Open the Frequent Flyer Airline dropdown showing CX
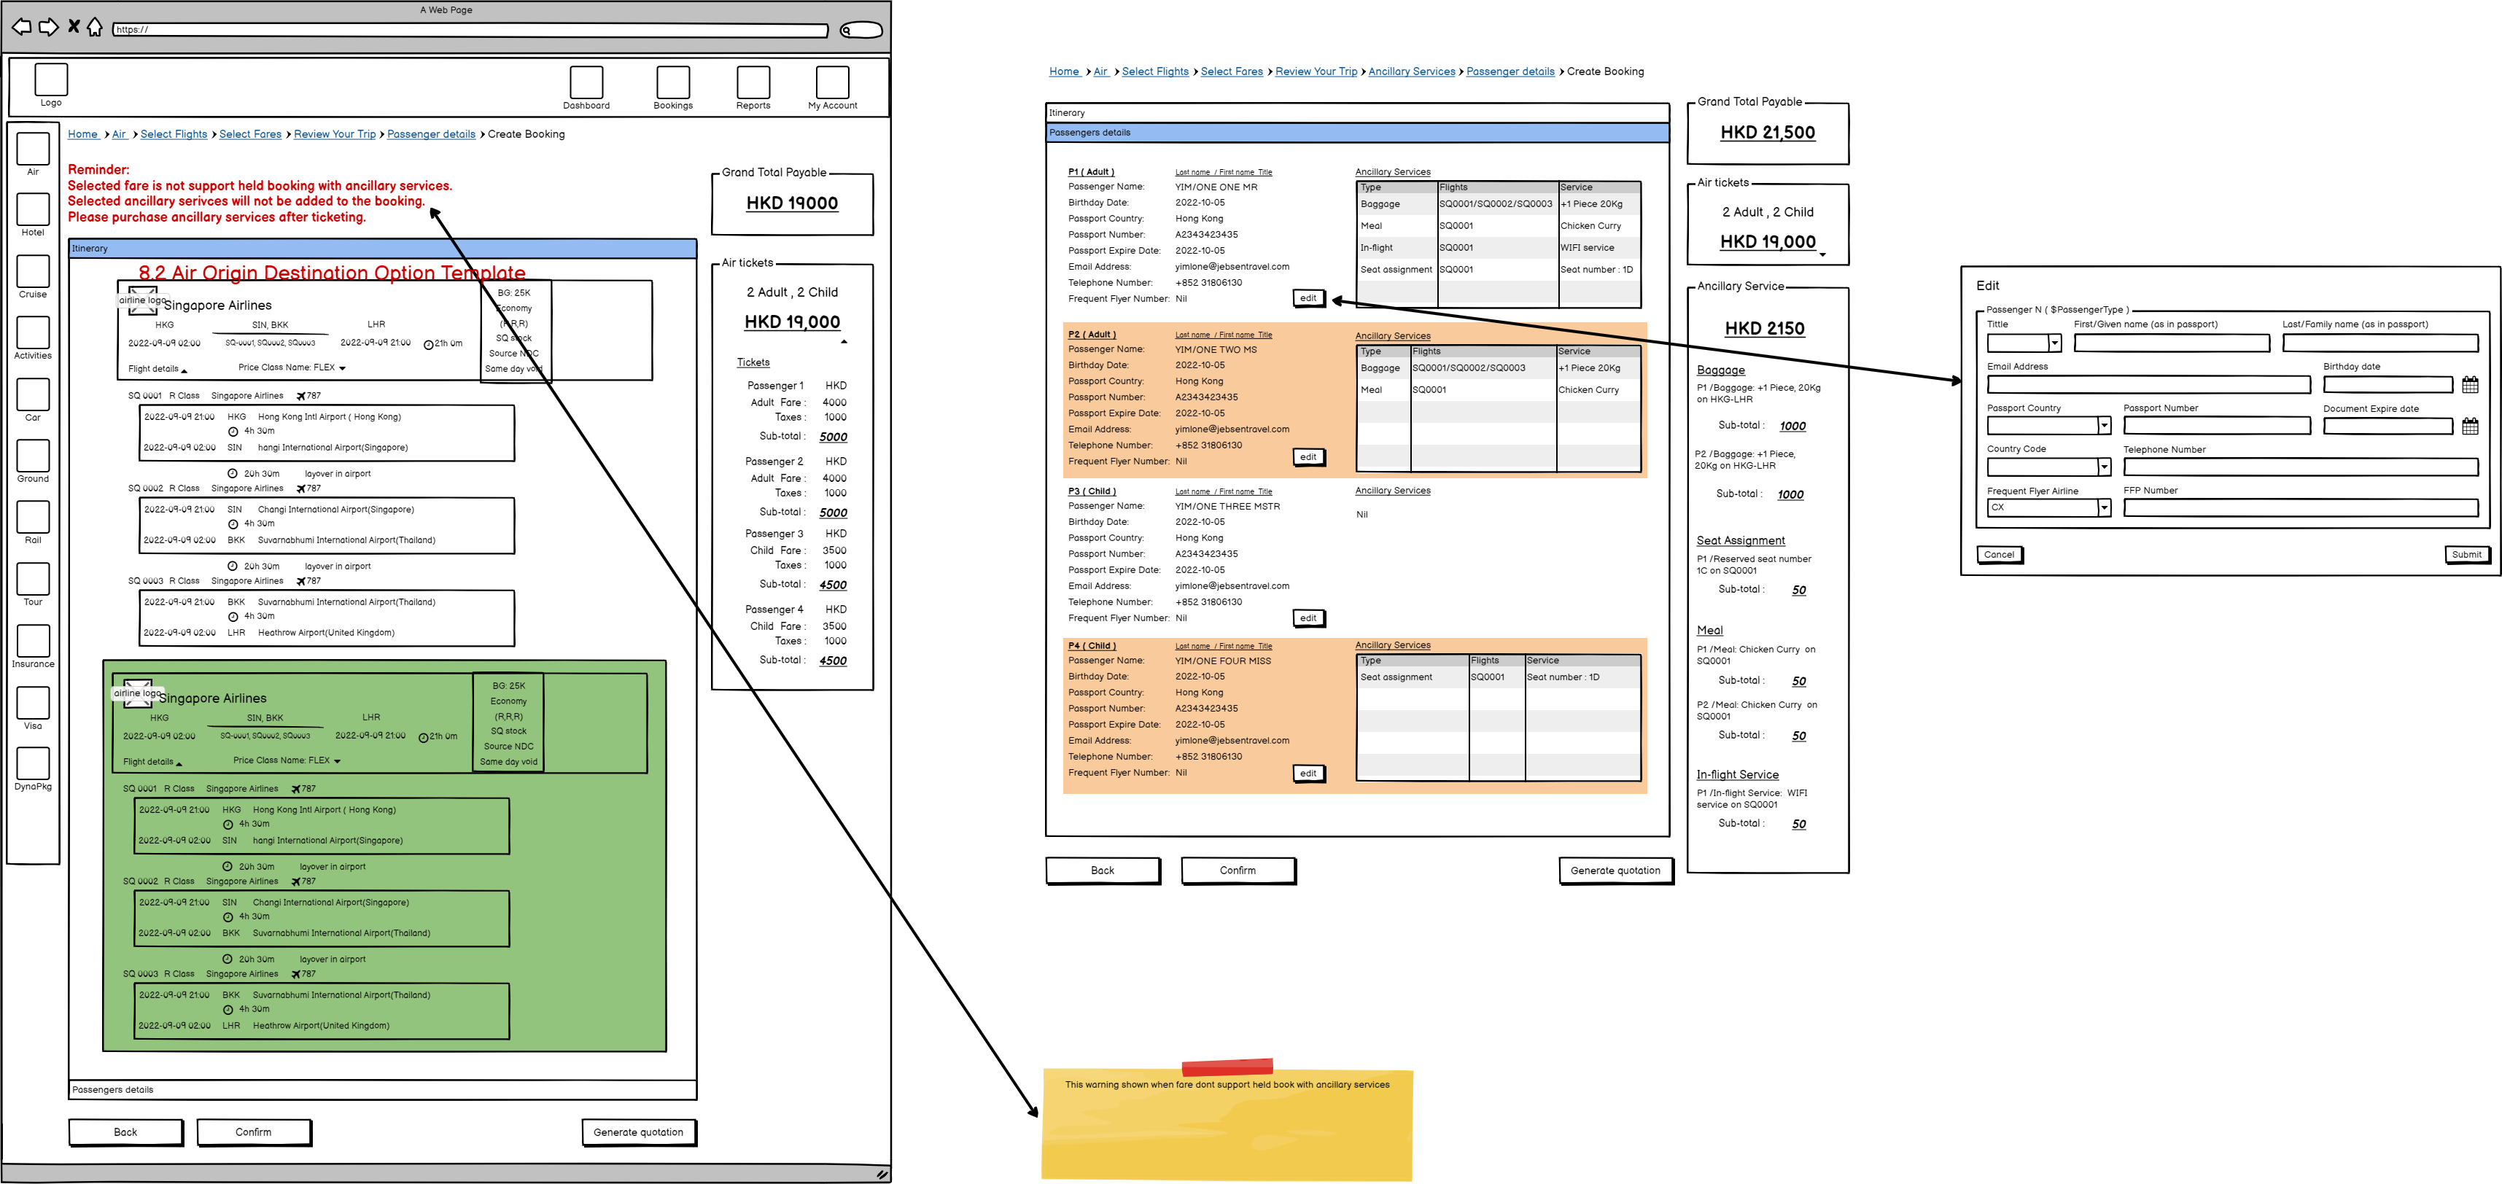Screen dimensions: 2502x1184 click(x=2104, y=508)
